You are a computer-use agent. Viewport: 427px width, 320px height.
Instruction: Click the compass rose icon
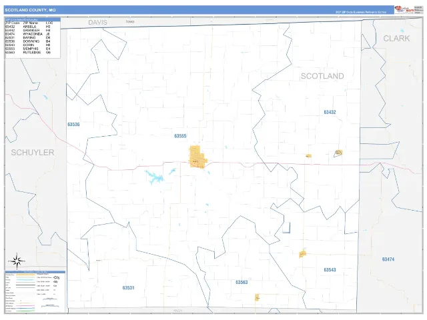click(x=17, y=261)
